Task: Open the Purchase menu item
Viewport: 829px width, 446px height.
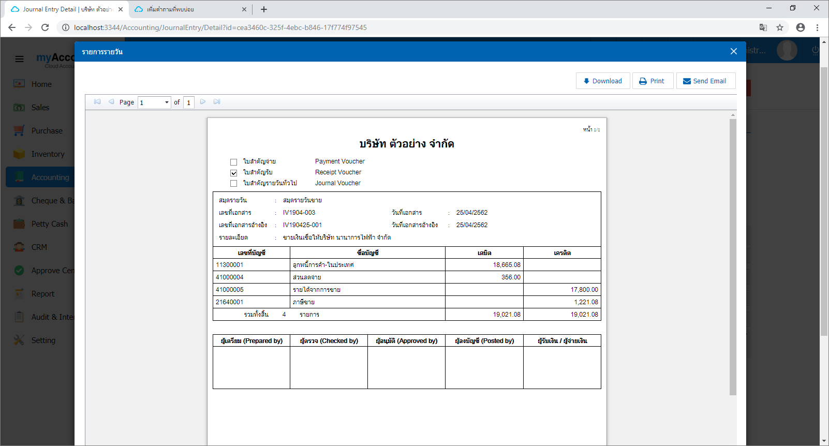Action: point(47,131)
